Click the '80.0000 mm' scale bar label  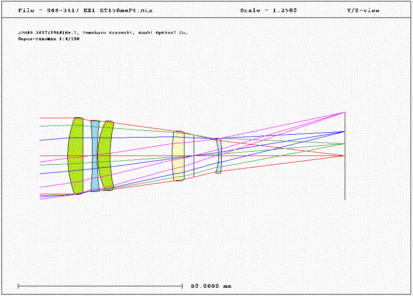tap(211, 286)
